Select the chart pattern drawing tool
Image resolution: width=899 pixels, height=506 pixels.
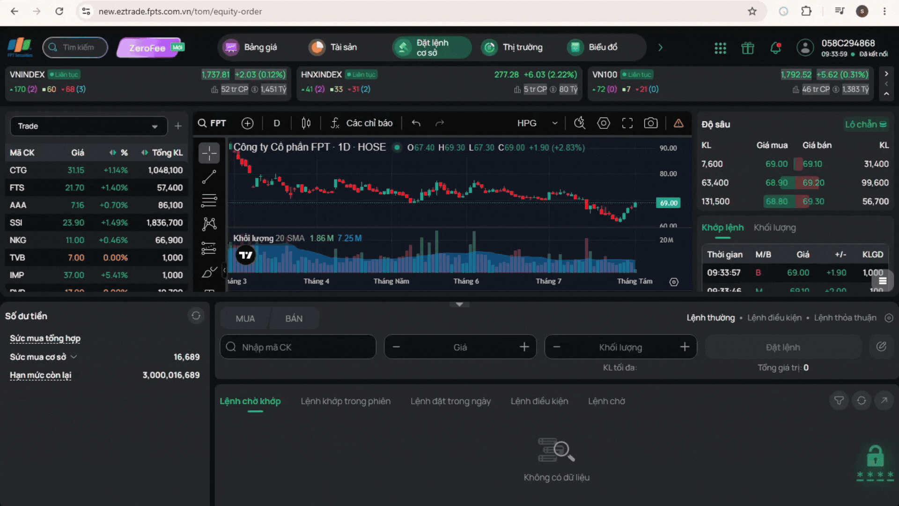[209, 224]
